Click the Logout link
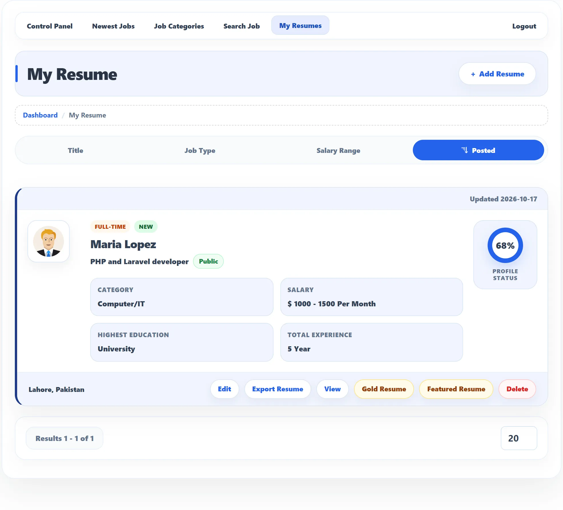This screenshot has width=563, height=510. point(524,26)
